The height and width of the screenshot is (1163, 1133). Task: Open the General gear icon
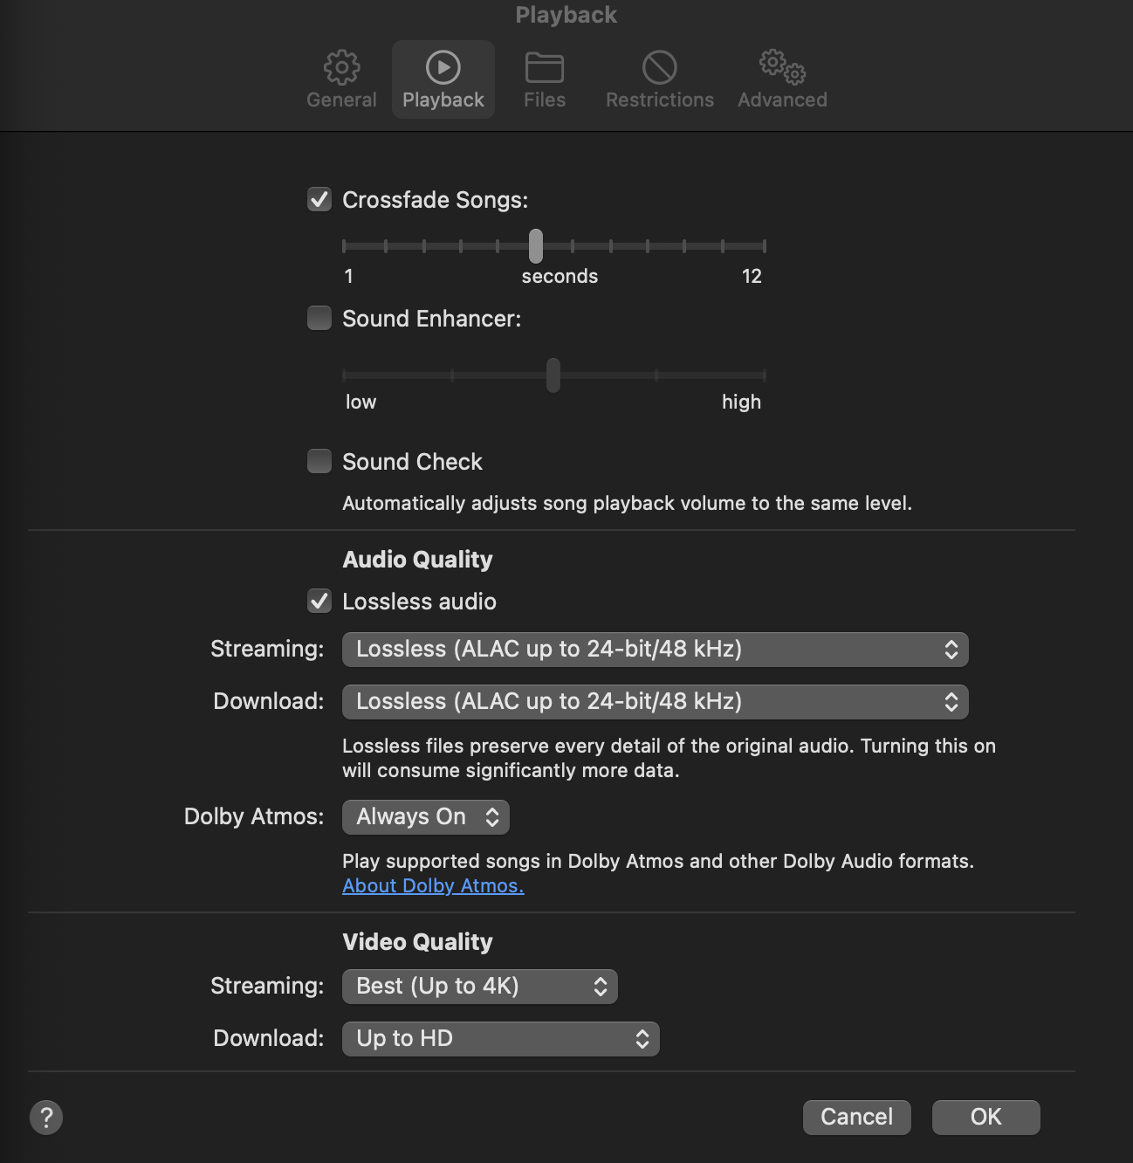(341, 67)
